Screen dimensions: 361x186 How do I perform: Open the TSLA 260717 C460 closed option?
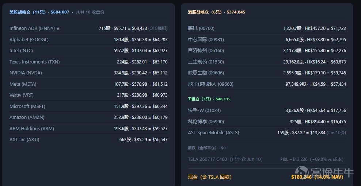coord(267,159)
